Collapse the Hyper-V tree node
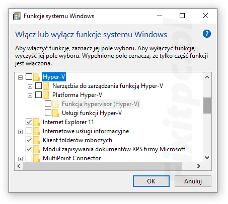The height and width of the screenshot is (204, 228). pos(20,77)
